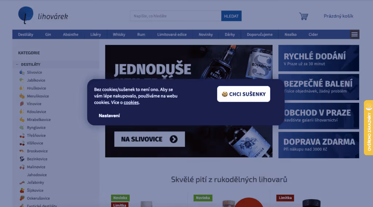This screenshot has width=373, height=207.
Task: Click the Slivovice plum icon
Action: coord(22,72)
